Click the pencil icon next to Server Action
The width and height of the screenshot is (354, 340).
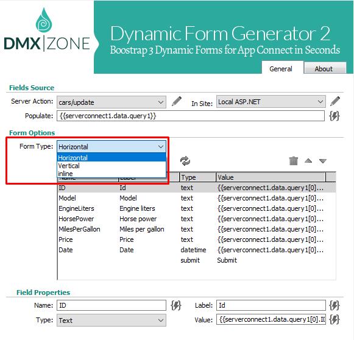[177, 101]
